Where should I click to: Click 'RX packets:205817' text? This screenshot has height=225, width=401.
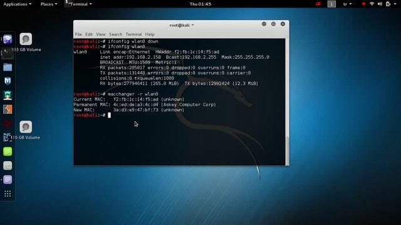pos(122,67)
